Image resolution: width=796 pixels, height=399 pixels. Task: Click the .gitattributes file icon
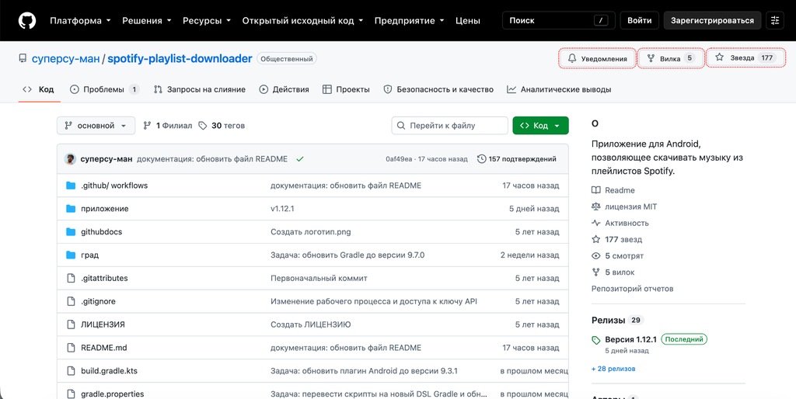pos(71,279)
